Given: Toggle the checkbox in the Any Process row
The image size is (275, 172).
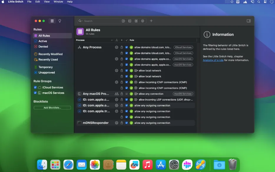Looking at the screenshot, I should [126, 47].
